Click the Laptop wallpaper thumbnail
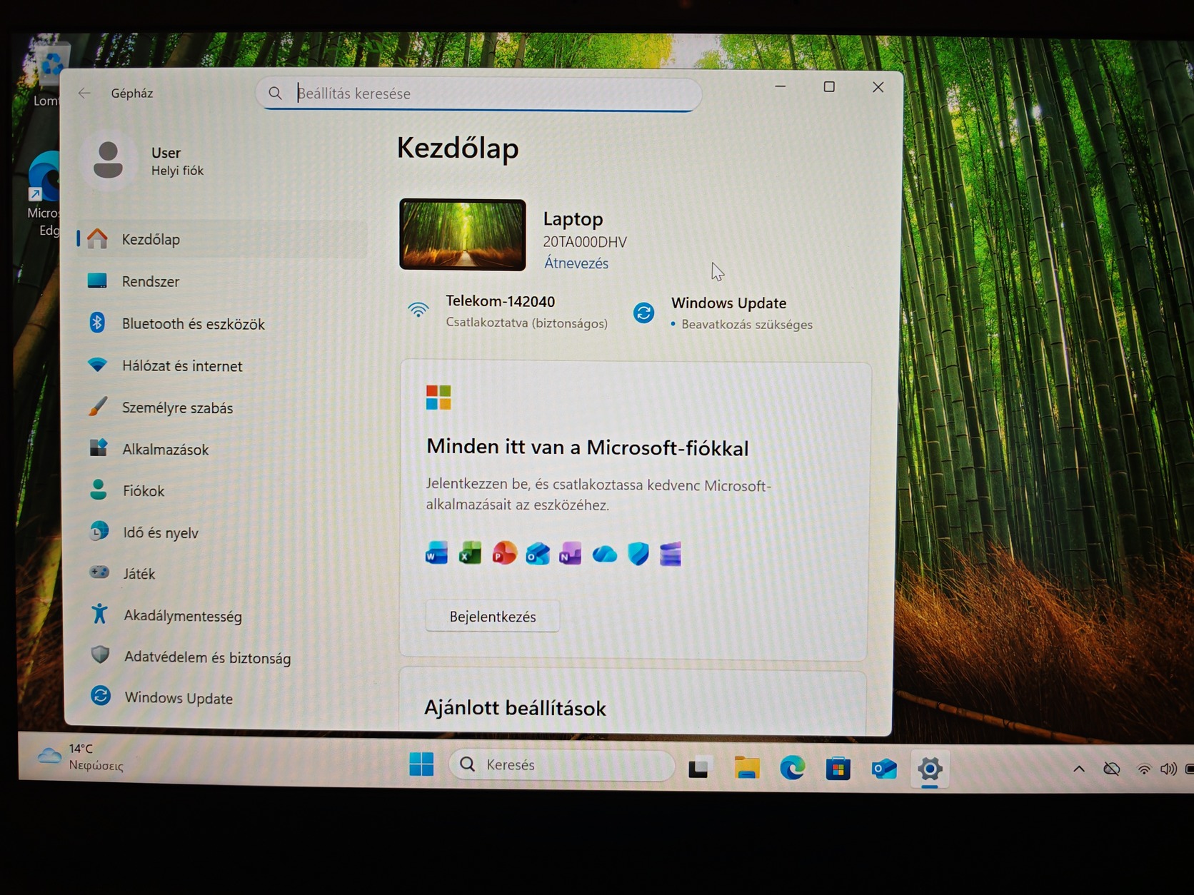The height and width of the screenshot is (895, 1194). pos(463,235)
